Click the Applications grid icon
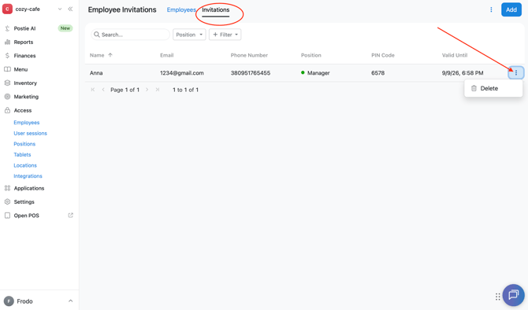This screenshot has width=528, height=310. [x=7, y=188]
